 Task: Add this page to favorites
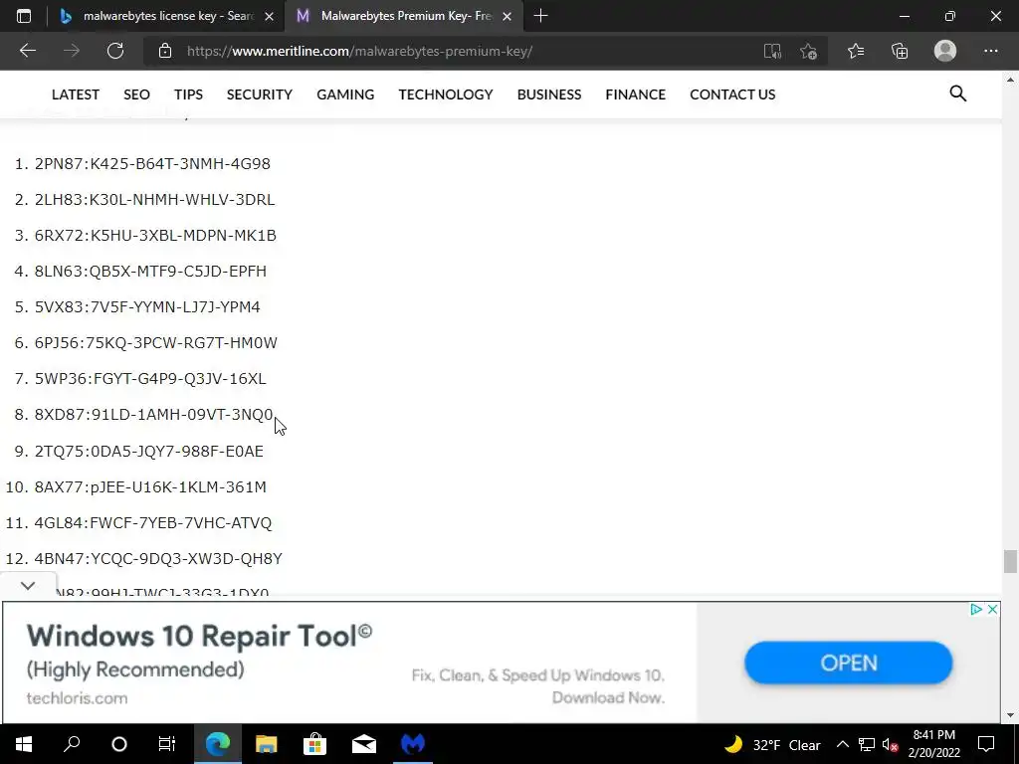[x=808, y=51]
